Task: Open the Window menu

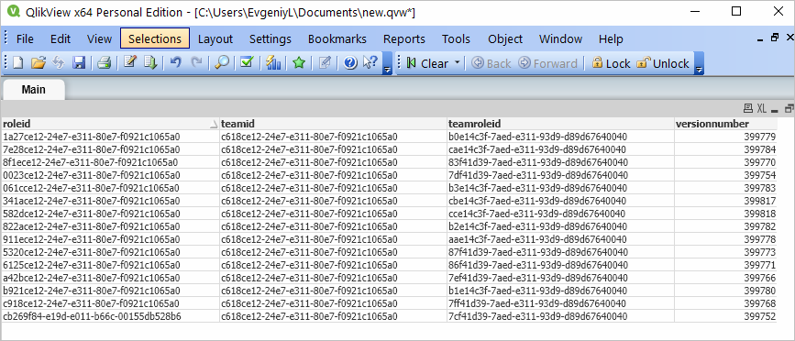Action: [560, 39]
